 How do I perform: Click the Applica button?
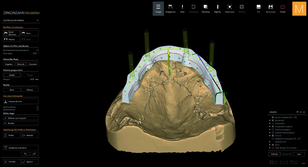coord(30,162)
